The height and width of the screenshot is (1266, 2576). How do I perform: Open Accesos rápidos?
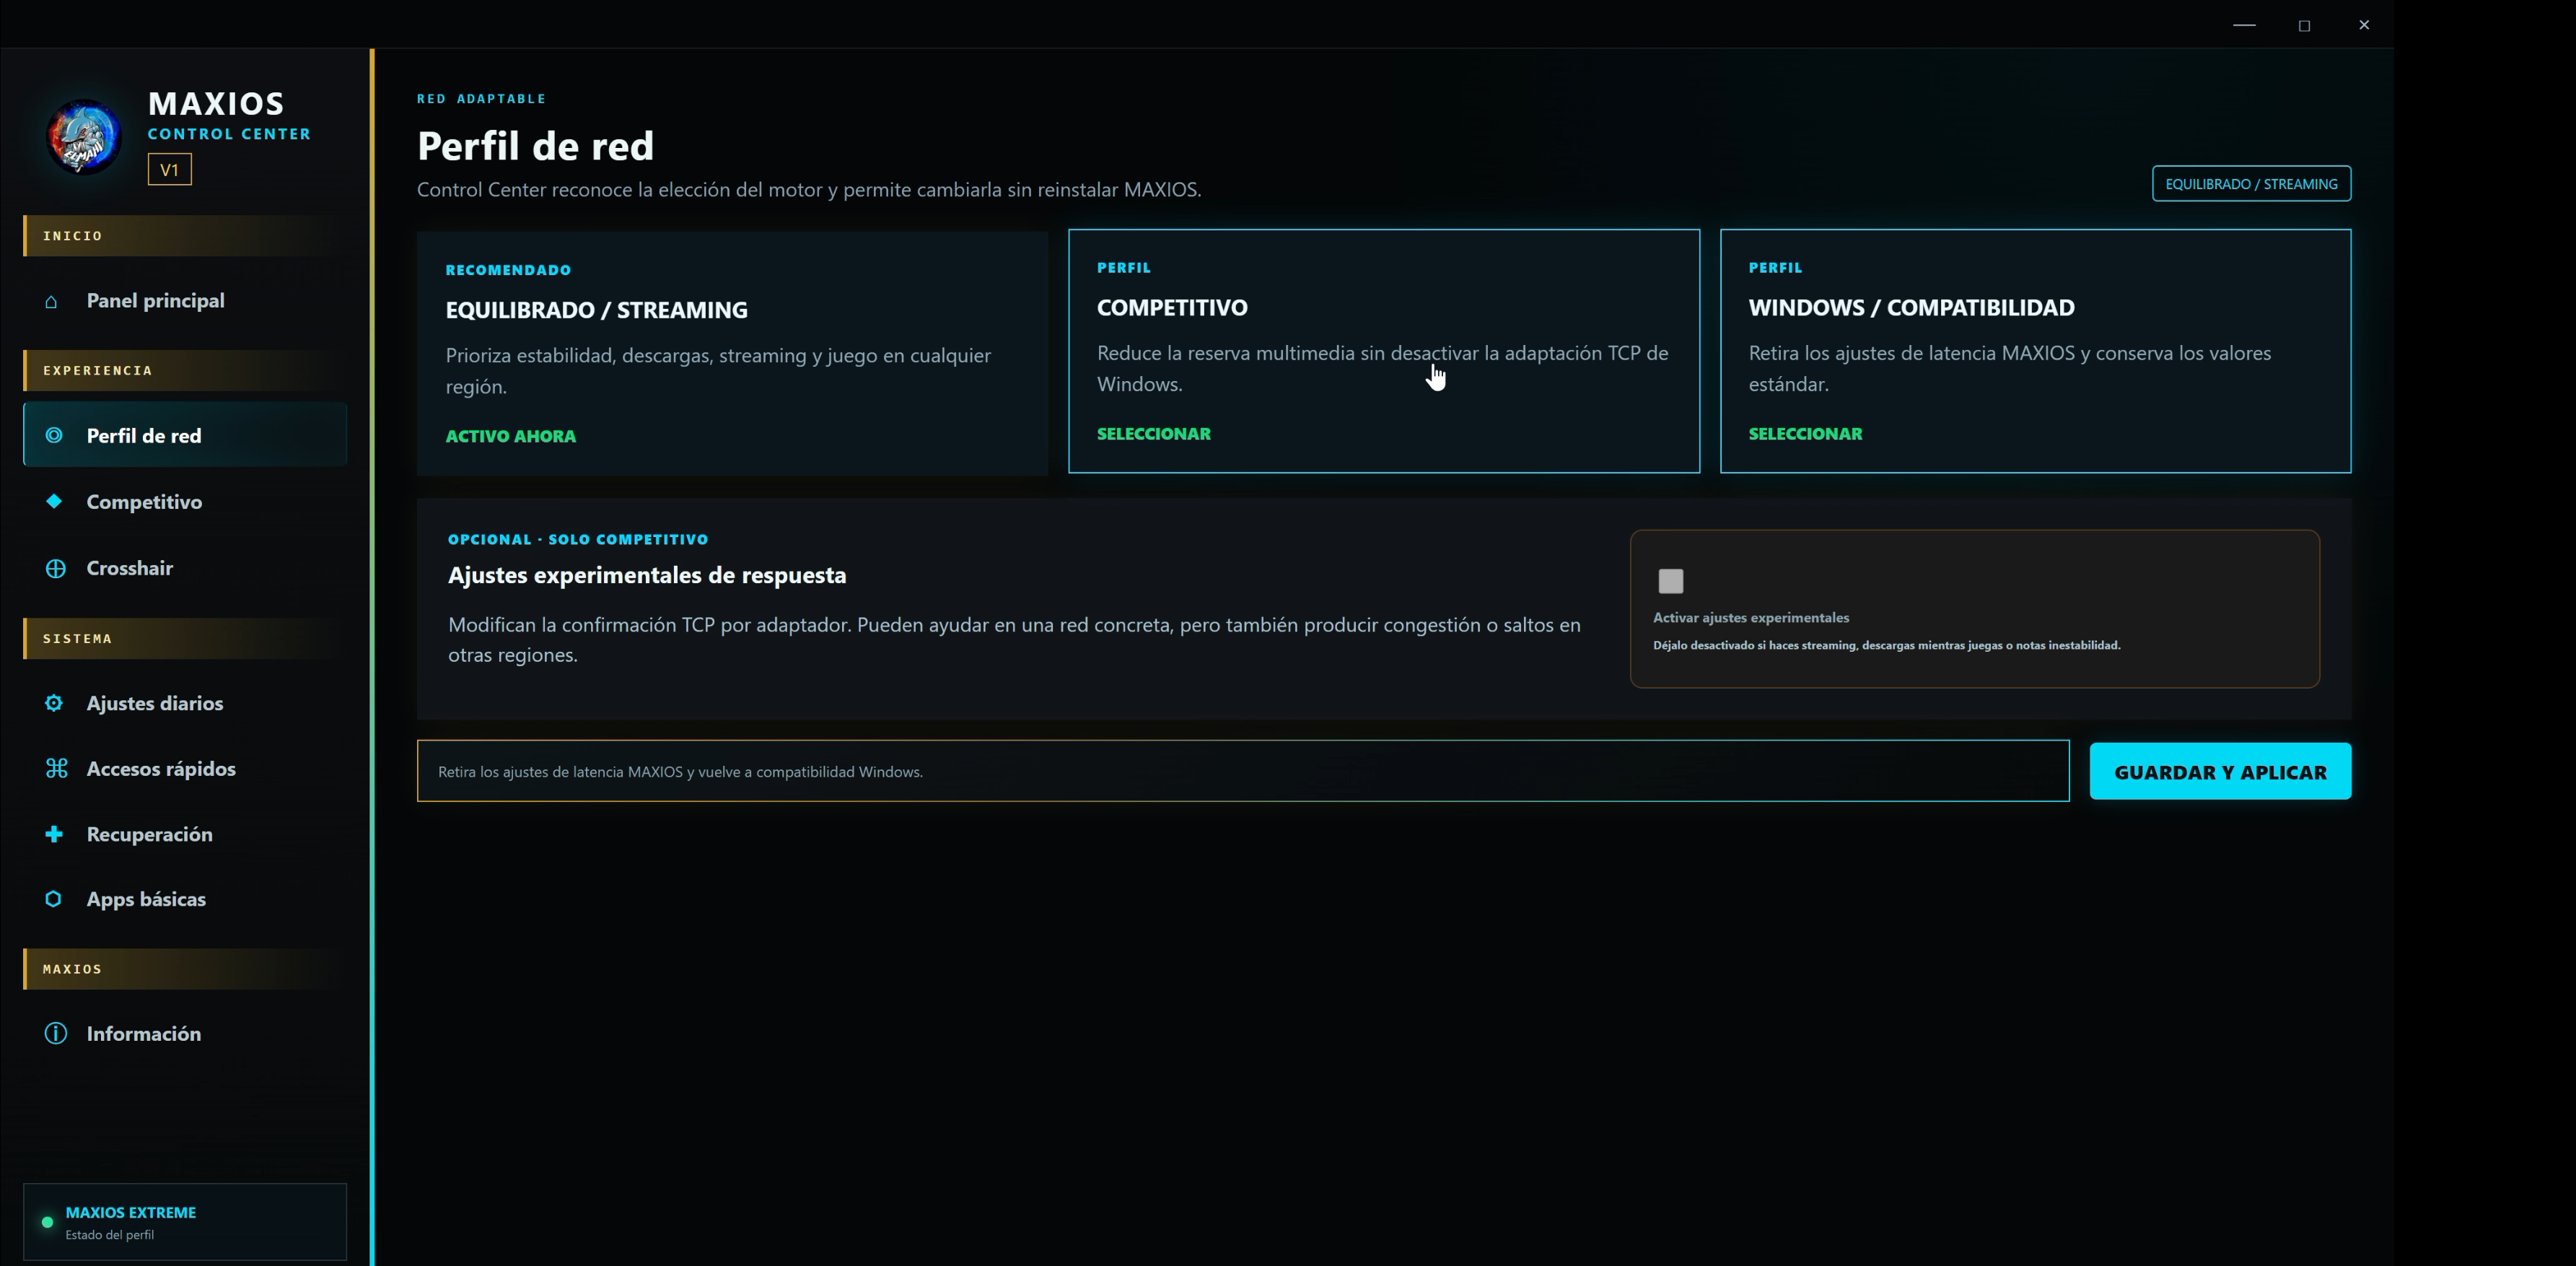point(185,769)
